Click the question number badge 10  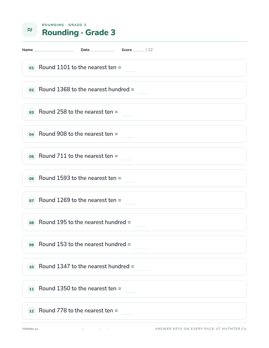pyautogui.click(x=32, y=267)
